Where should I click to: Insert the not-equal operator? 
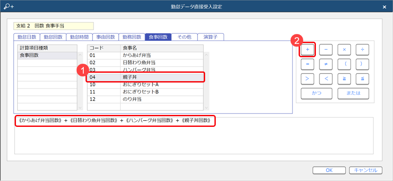coord(326,64)
